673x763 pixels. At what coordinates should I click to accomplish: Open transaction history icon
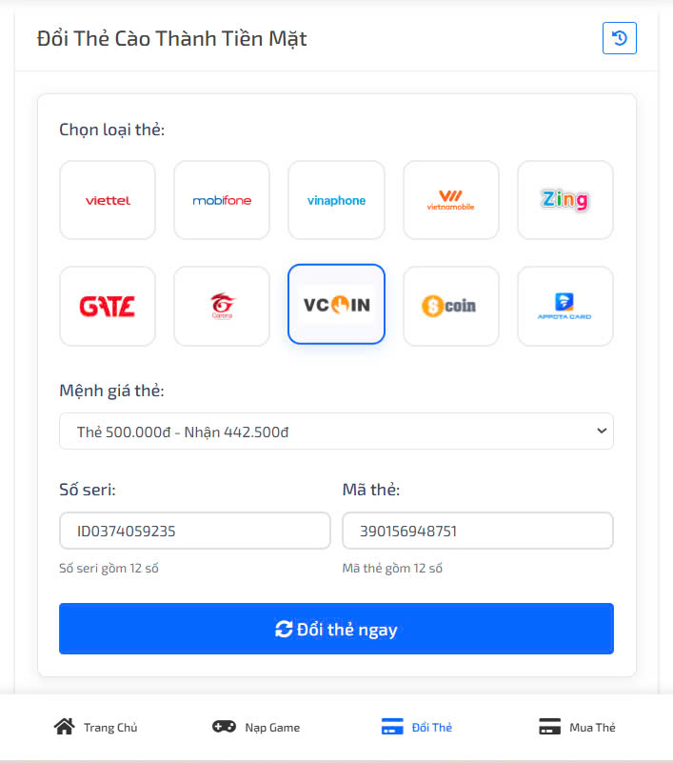point(619,38)
